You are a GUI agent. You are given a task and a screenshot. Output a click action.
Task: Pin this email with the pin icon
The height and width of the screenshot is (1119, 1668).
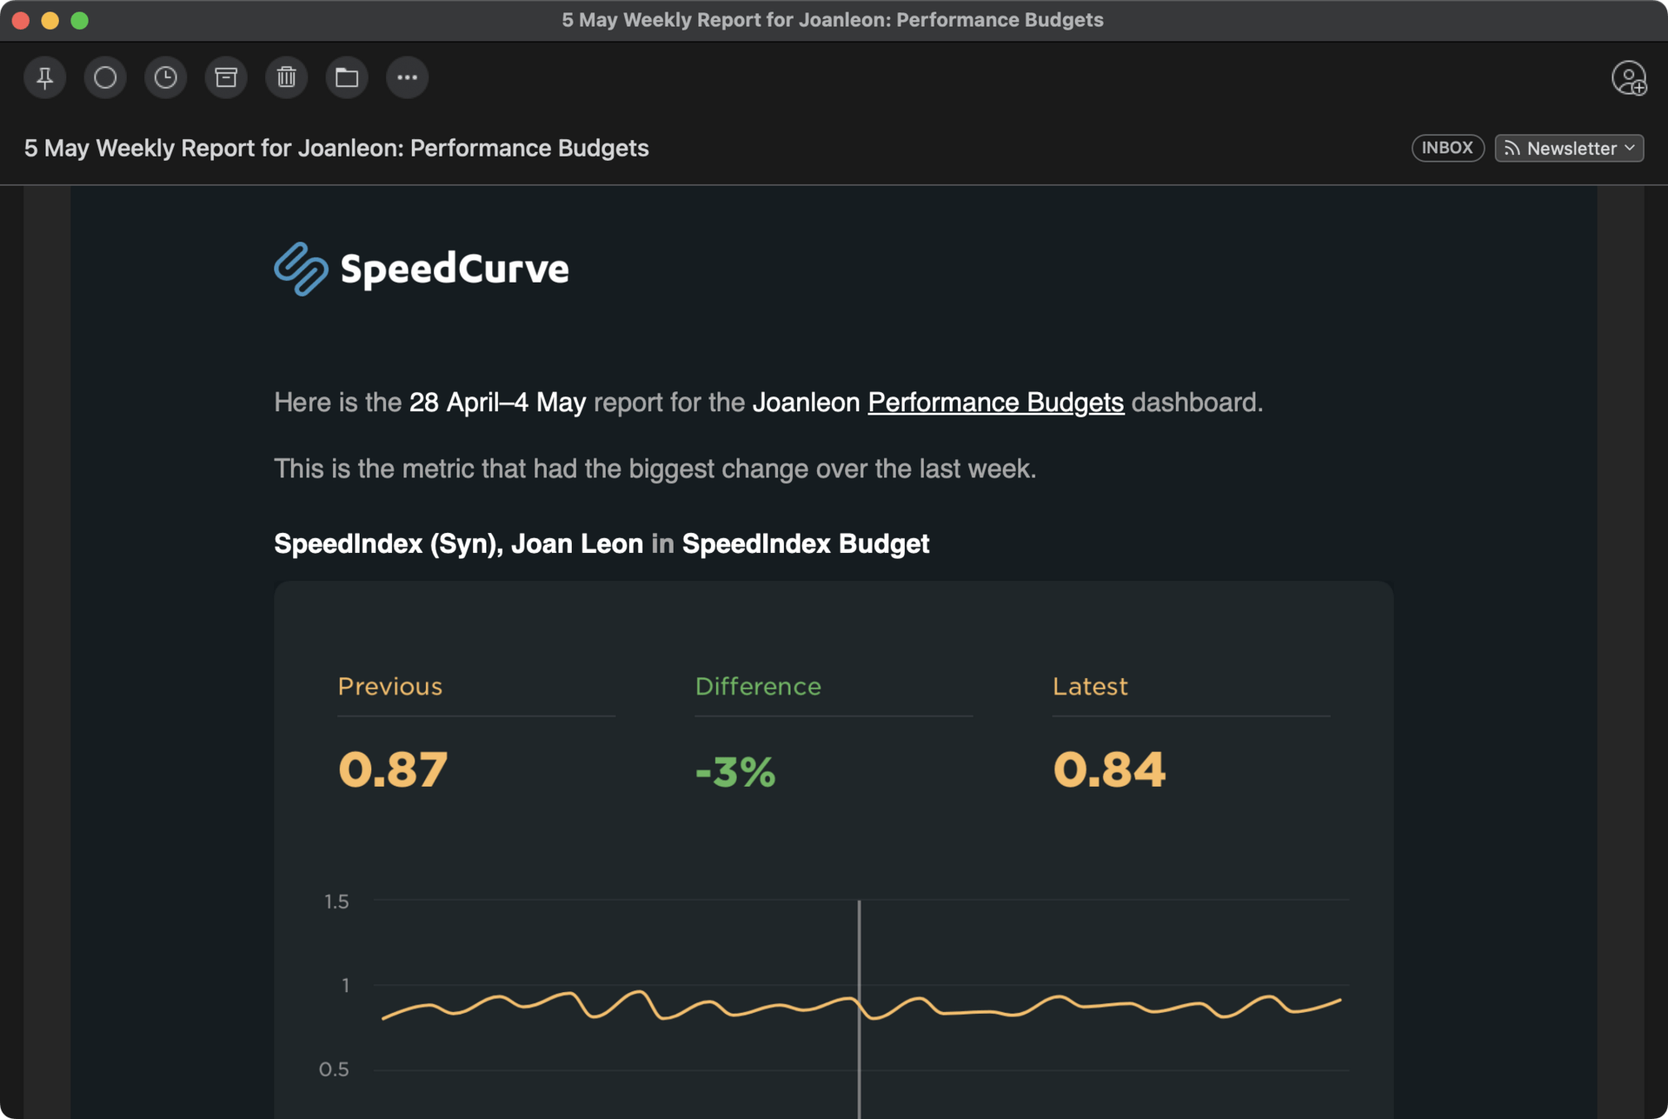pyautogui.click(x=45, y=77)
